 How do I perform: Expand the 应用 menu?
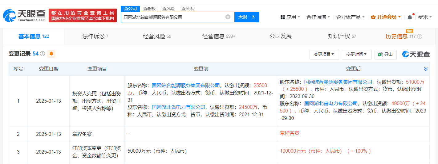tap(290, 17)
